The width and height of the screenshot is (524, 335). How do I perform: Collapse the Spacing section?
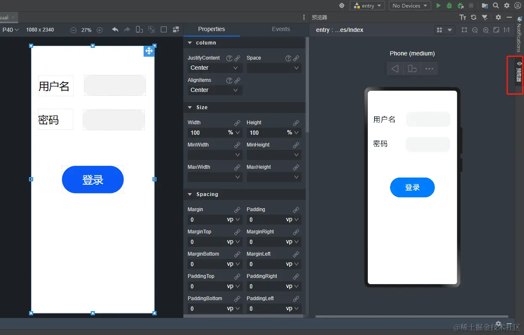click(190, 194)
